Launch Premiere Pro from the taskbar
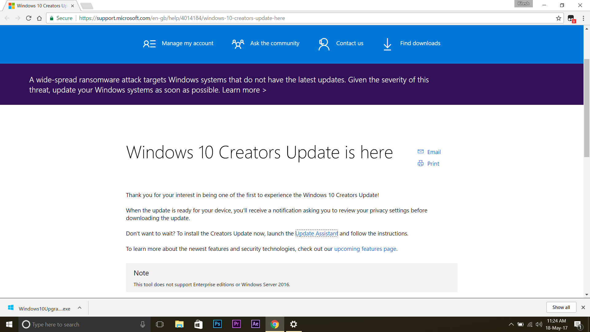The image size is (590, 332). tap(236, 324)
